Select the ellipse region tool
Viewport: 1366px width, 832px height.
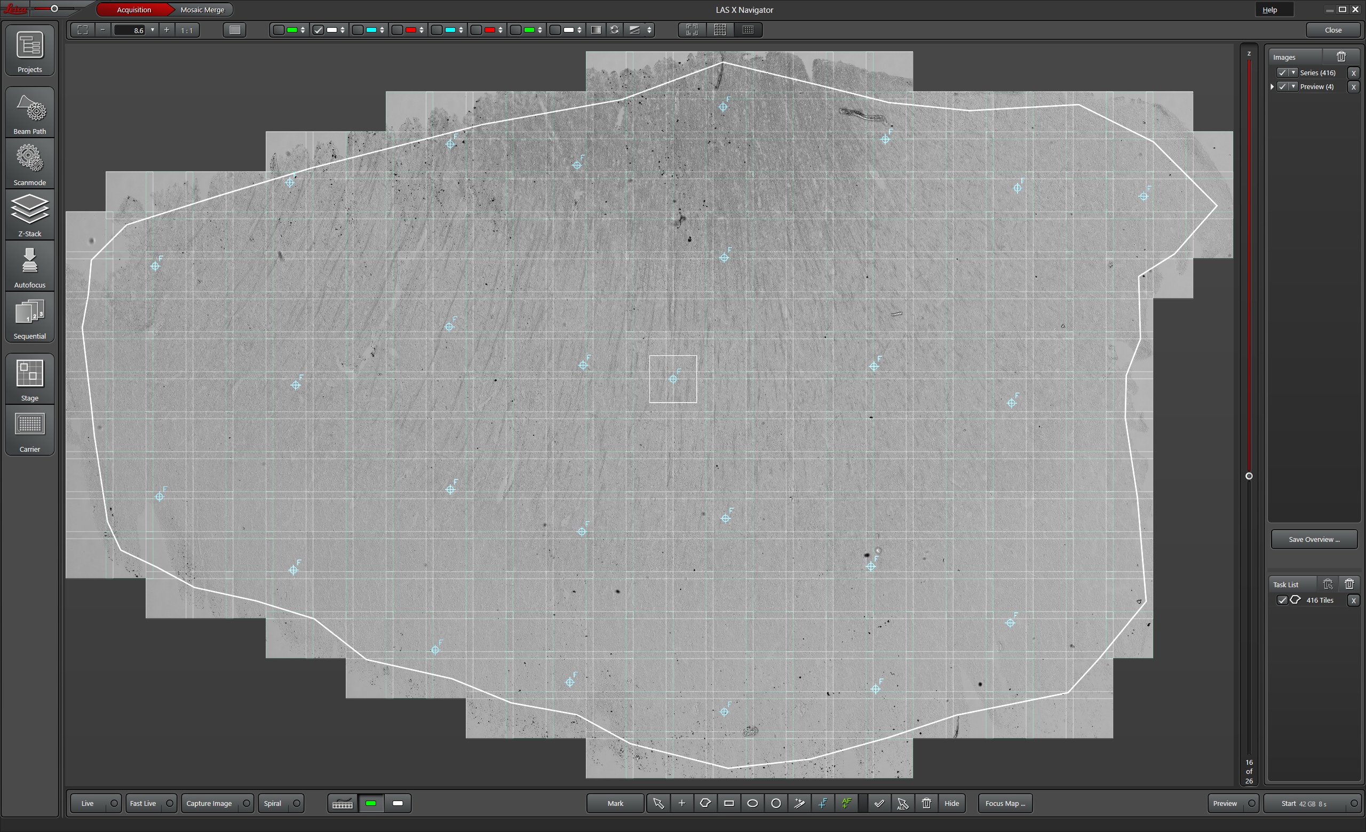752,803
